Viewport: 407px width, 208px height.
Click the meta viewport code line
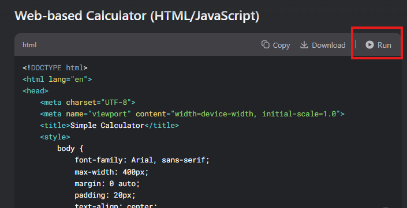192,114
